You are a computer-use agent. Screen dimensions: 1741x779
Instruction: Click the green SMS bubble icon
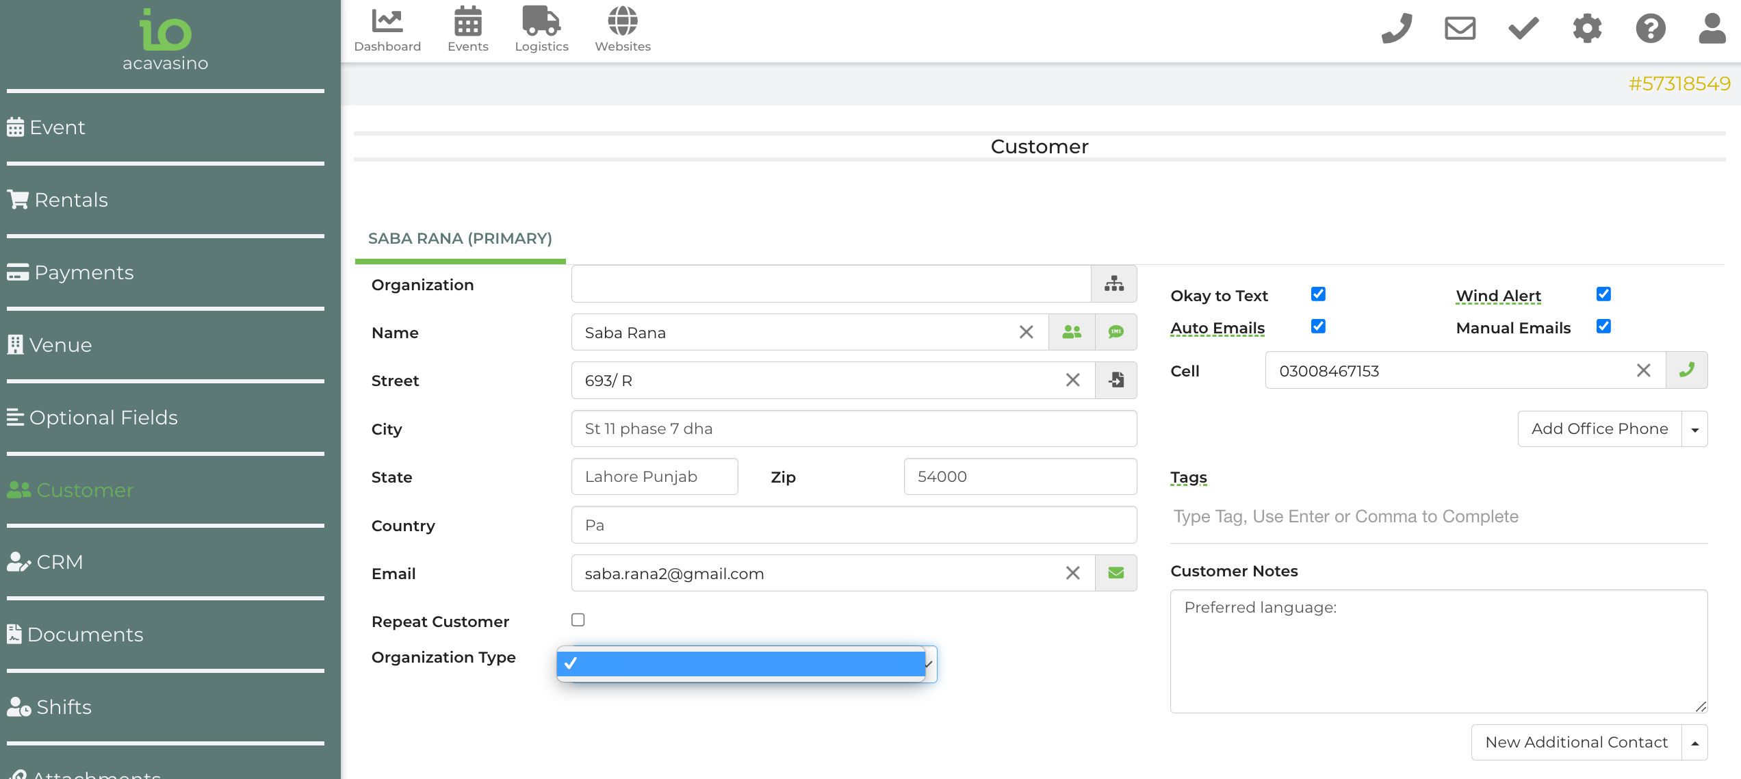point(1115,332)
